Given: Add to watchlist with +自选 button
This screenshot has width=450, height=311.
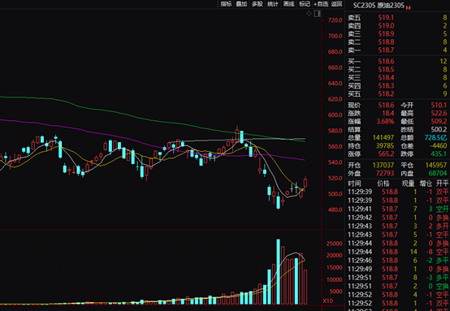Looking at the screenshot, I should tap(321, 4).
